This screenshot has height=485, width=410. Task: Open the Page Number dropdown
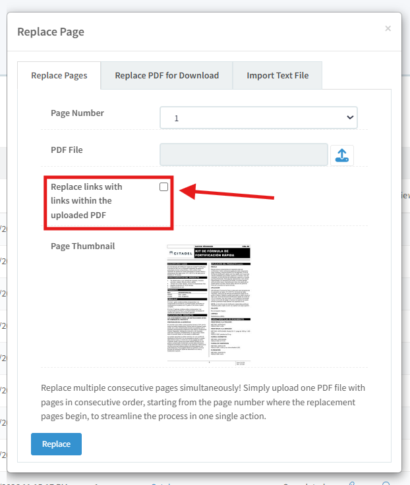258,118
